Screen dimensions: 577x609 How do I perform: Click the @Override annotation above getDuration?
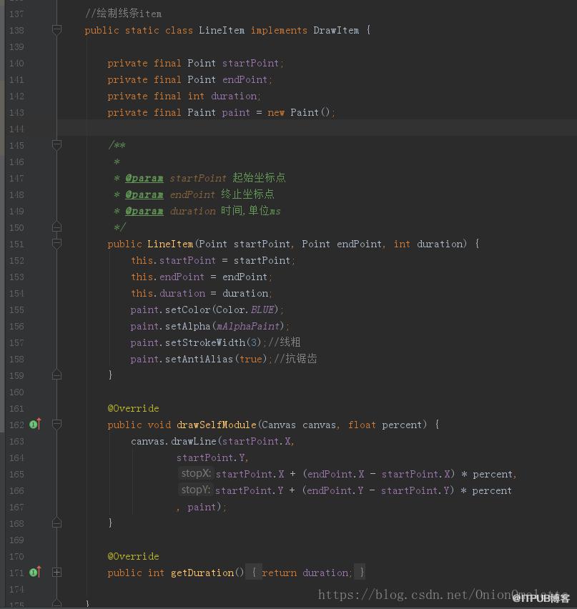pyautogui.click(x=133, y=556)
